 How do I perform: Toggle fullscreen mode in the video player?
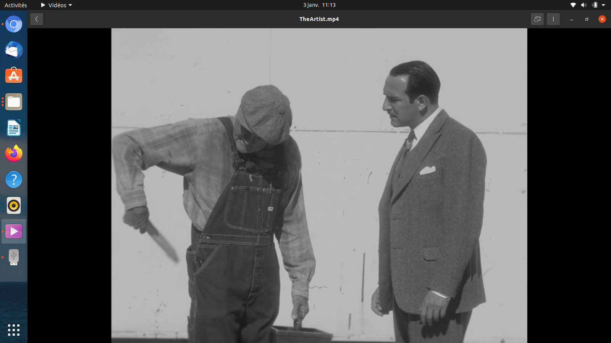[x=537, y=19]
